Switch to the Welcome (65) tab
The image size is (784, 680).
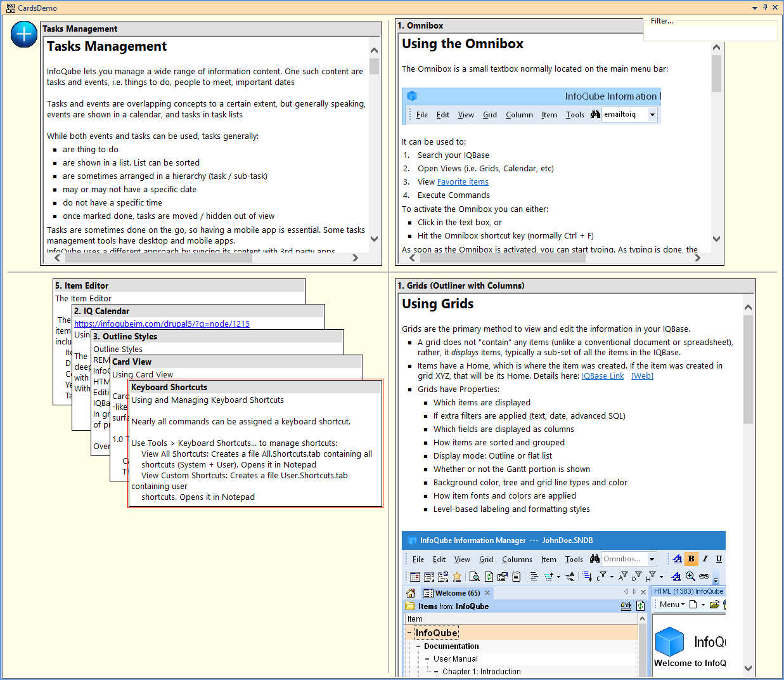coord(457,593)
